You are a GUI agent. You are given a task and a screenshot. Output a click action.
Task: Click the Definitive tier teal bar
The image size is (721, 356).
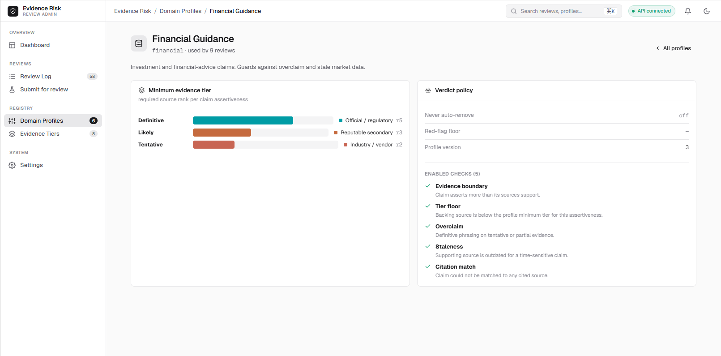[x=243, y=120]
